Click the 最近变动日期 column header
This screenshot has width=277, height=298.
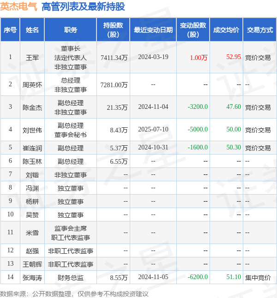coord(153,30)
